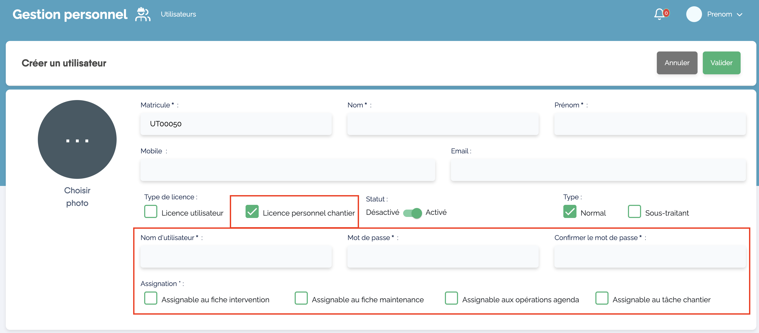The width and height of the screenshot is (759, 333).
Task: Check the Licence utilisateur checkbox
Action: [x=151, y=212]
